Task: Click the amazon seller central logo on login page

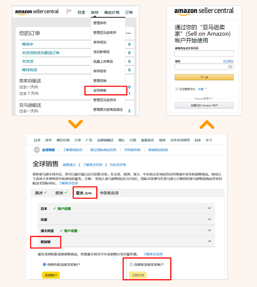Action: [x=204, y=11]
